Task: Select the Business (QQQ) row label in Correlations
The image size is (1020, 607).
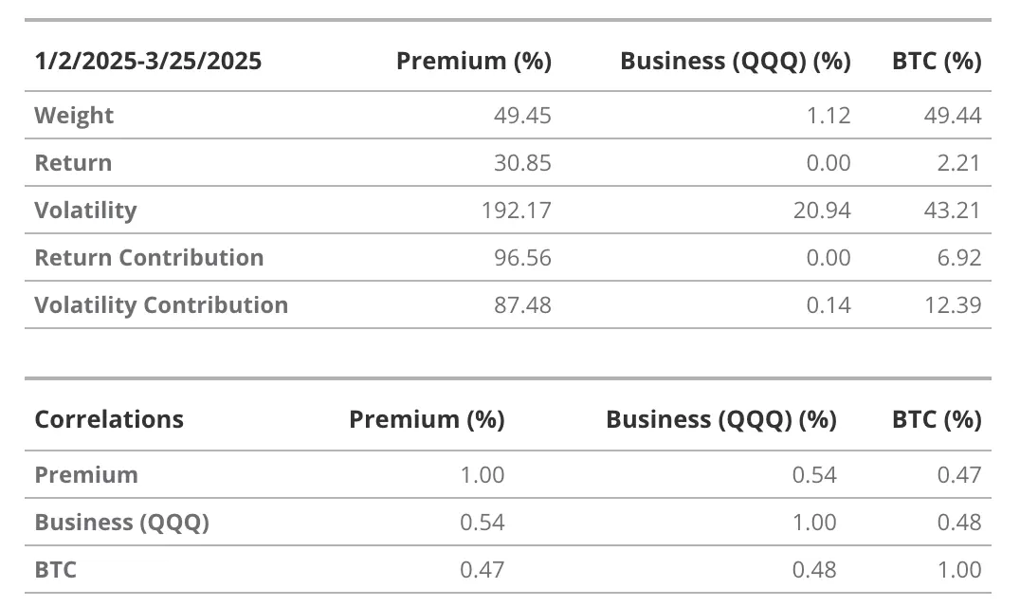Action: coord(121,523)
